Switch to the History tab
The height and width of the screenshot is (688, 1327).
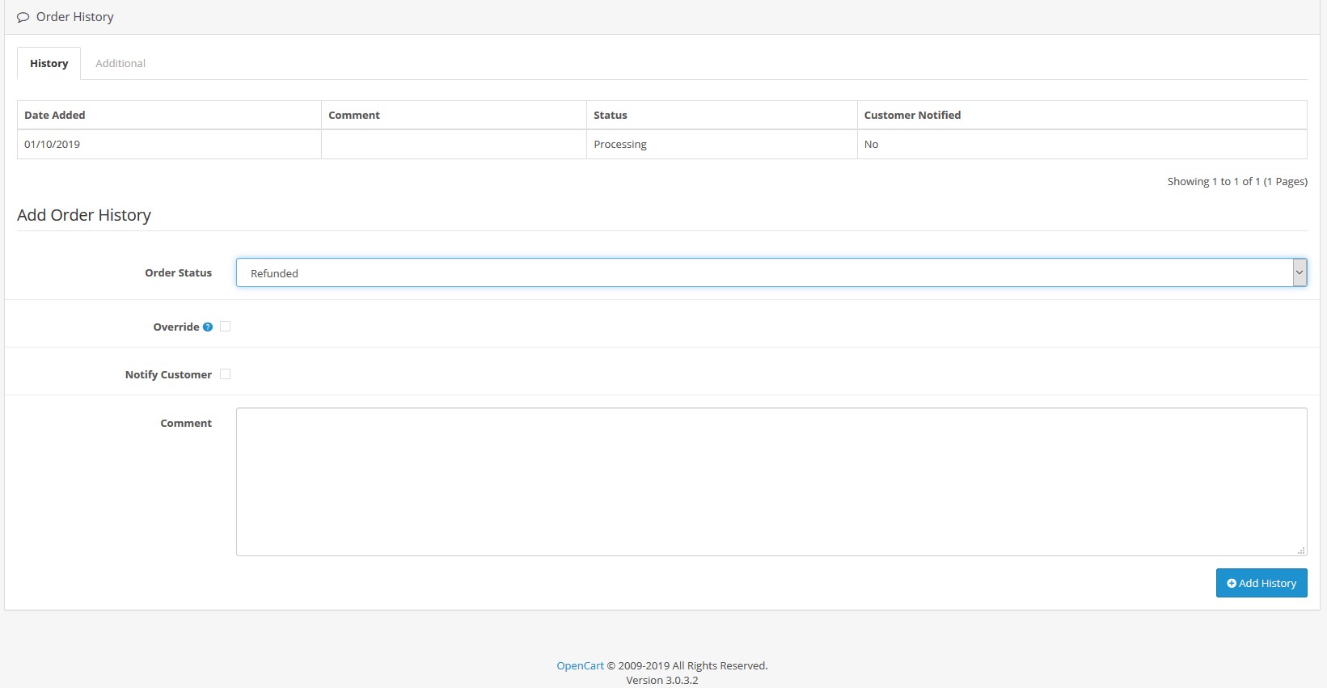point(49,64)
